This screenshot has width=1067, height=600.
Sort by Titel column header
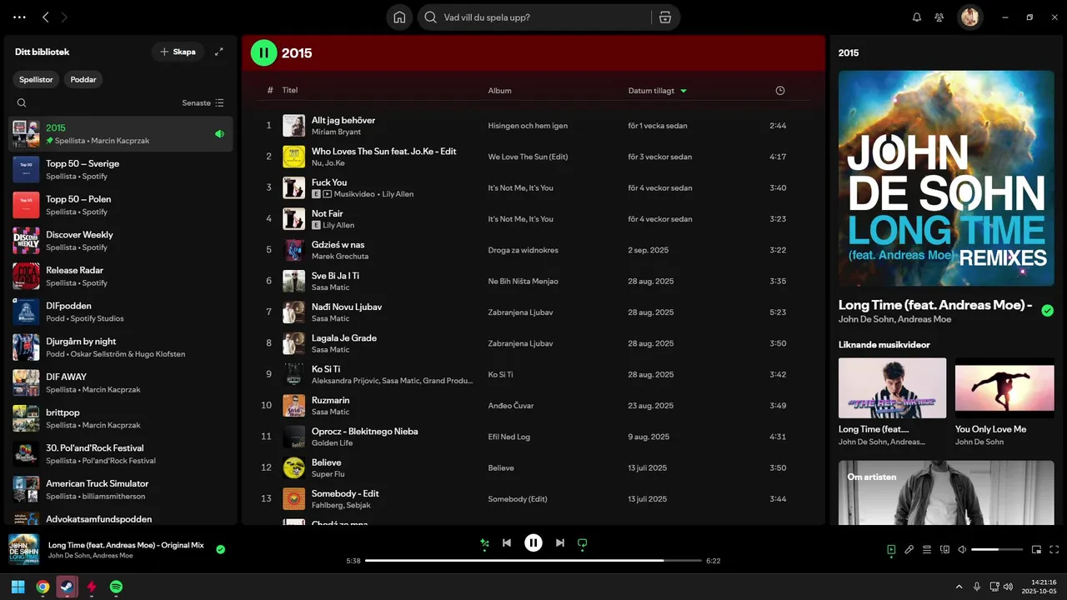pyautogui.click(x=290, y=90)
